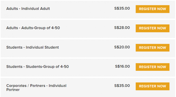The image size is (176, 97).
Task: Click the S$35.00 Individual Partner price
Action: [x=122, y=86]
